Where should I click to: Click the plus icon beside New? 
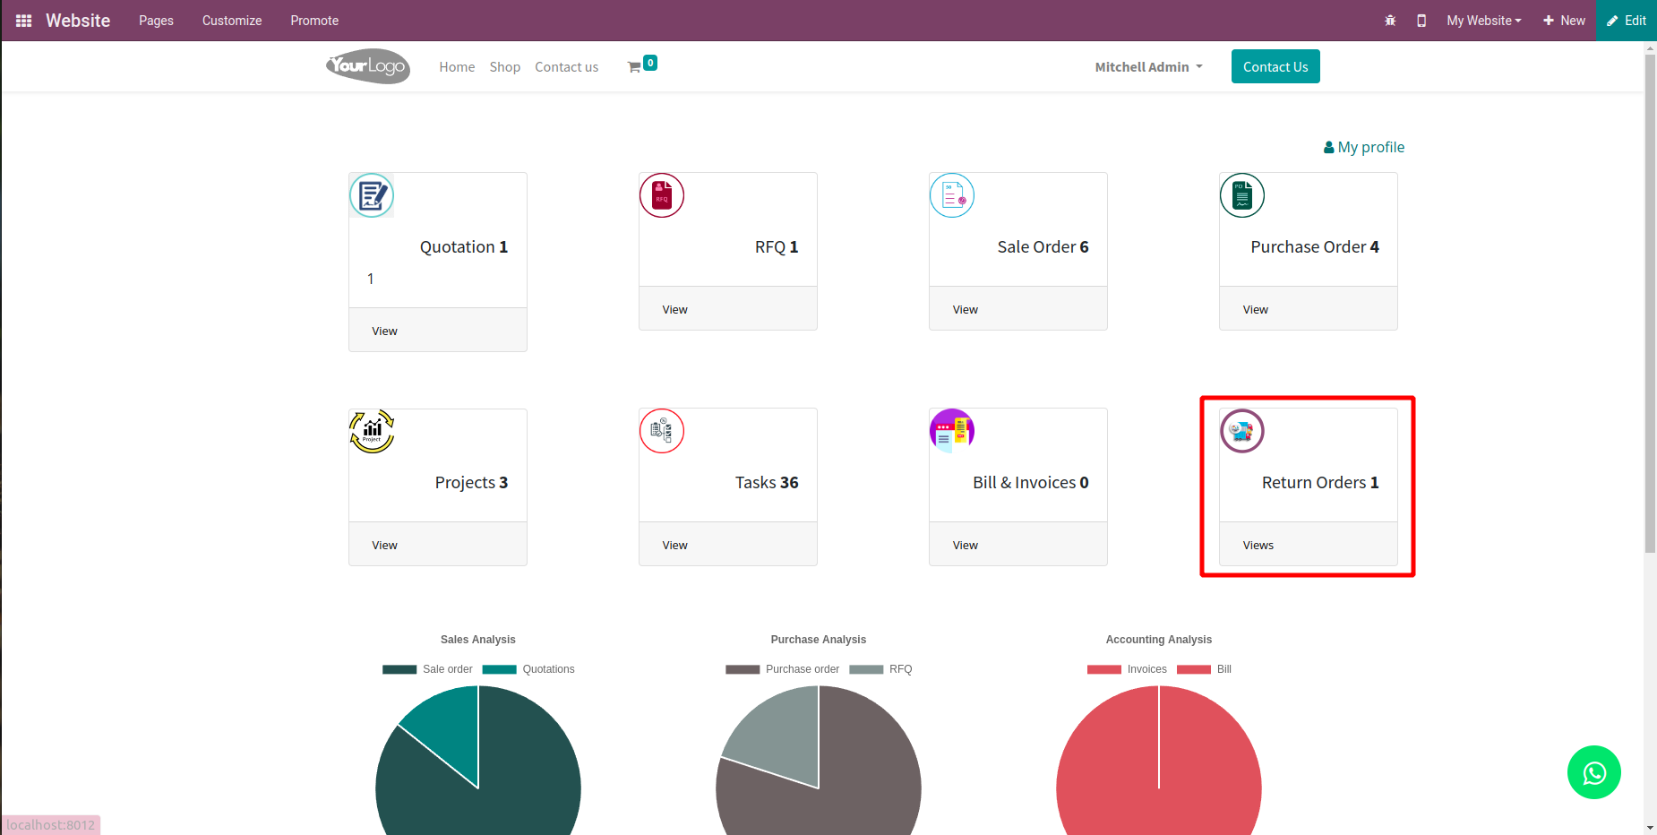click(x=1548, y=21)
